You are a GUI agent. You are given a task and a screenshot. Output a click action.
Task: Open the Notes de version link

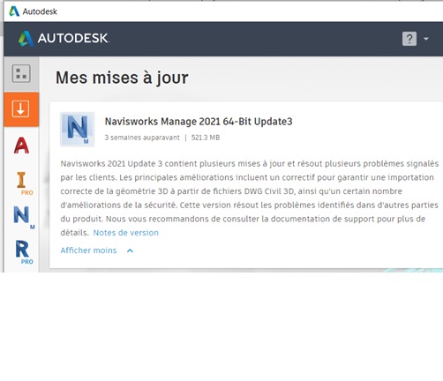click(x=125, y=233)
